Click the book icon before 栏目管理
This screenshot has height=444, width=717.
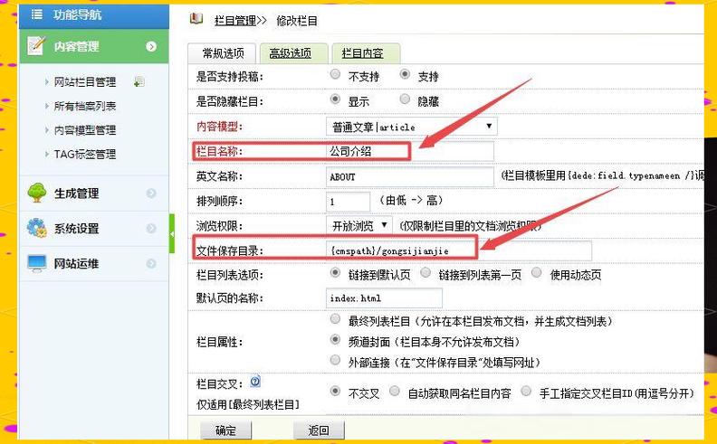[x=196, y=19]
